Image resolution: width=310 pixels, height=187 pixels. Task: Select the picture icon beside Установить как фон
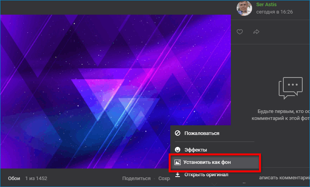tap(178, 162)
